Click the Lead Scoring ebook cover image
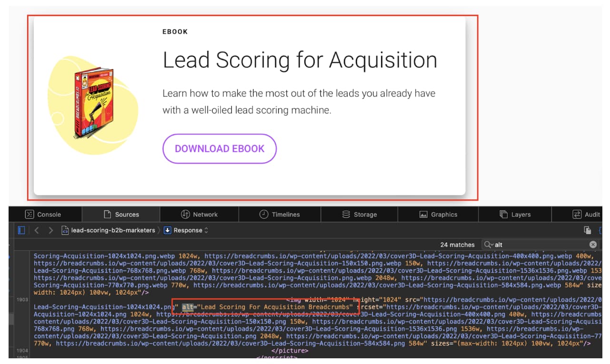Image resolution: width=610 pixels, height=364 pixels. (94, 104)
